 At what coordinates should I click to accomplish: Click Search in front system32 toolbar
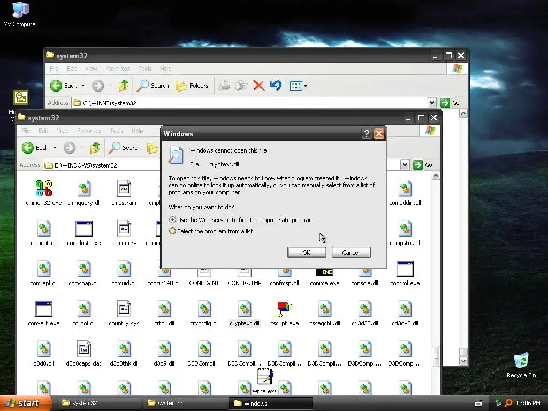click(x=124, y=148)
